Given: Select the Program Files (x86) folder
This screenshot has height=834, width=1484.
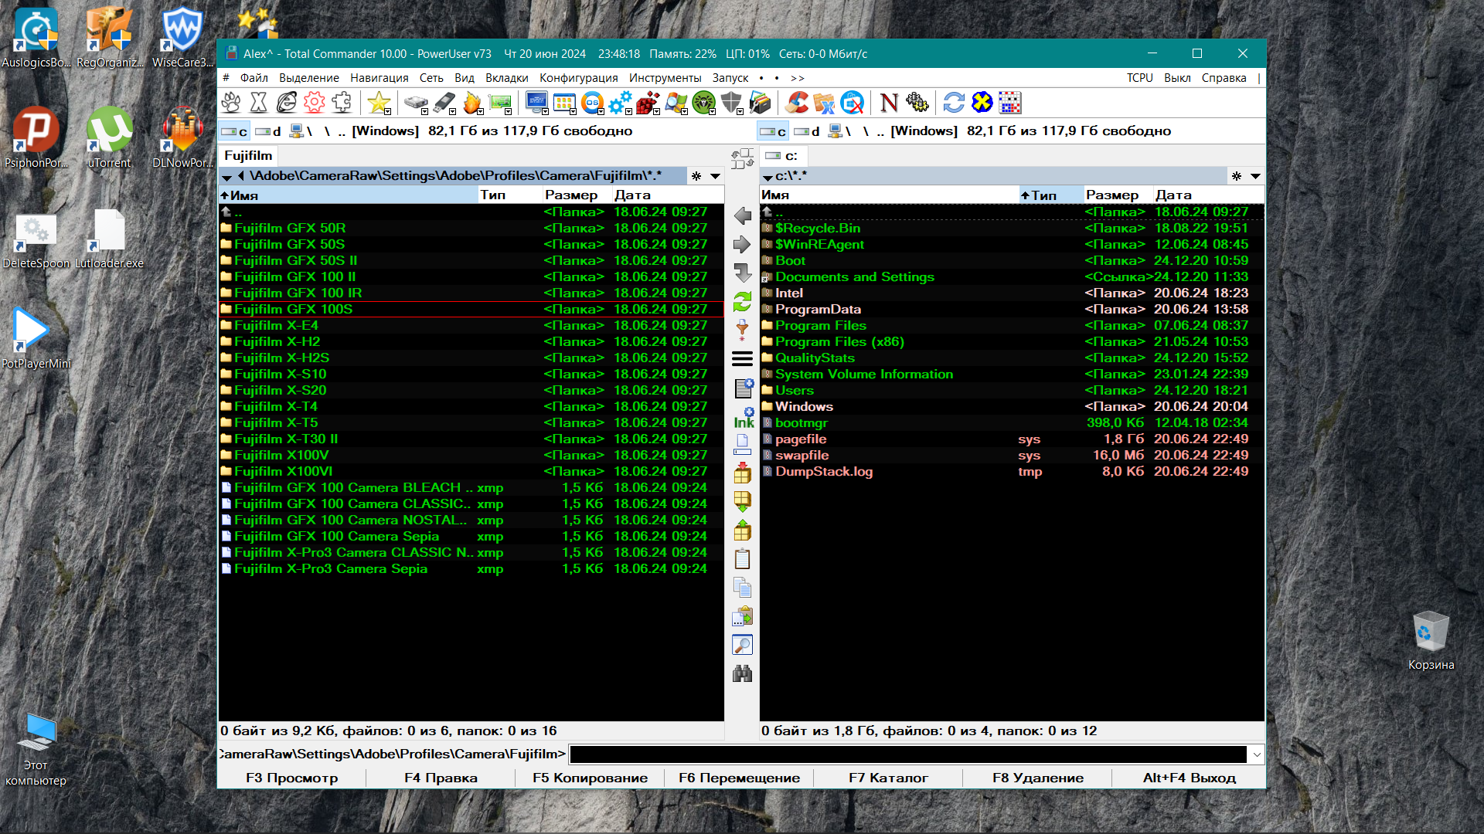Looking at the screenshot, I should pos(1012,341).
